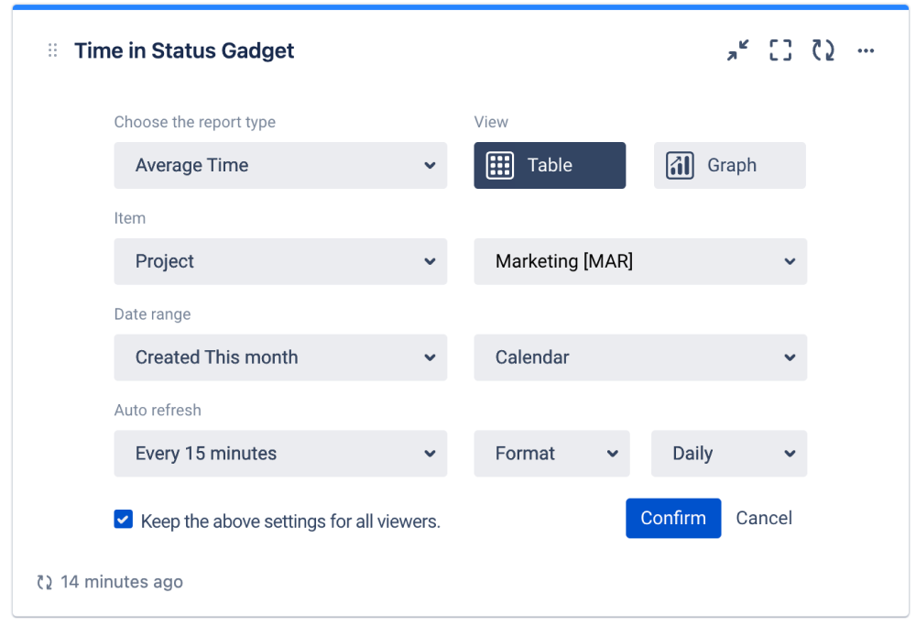Open the ellipsis more-options icon
This screenshot has width=916, height=637.
coord(866,50)
